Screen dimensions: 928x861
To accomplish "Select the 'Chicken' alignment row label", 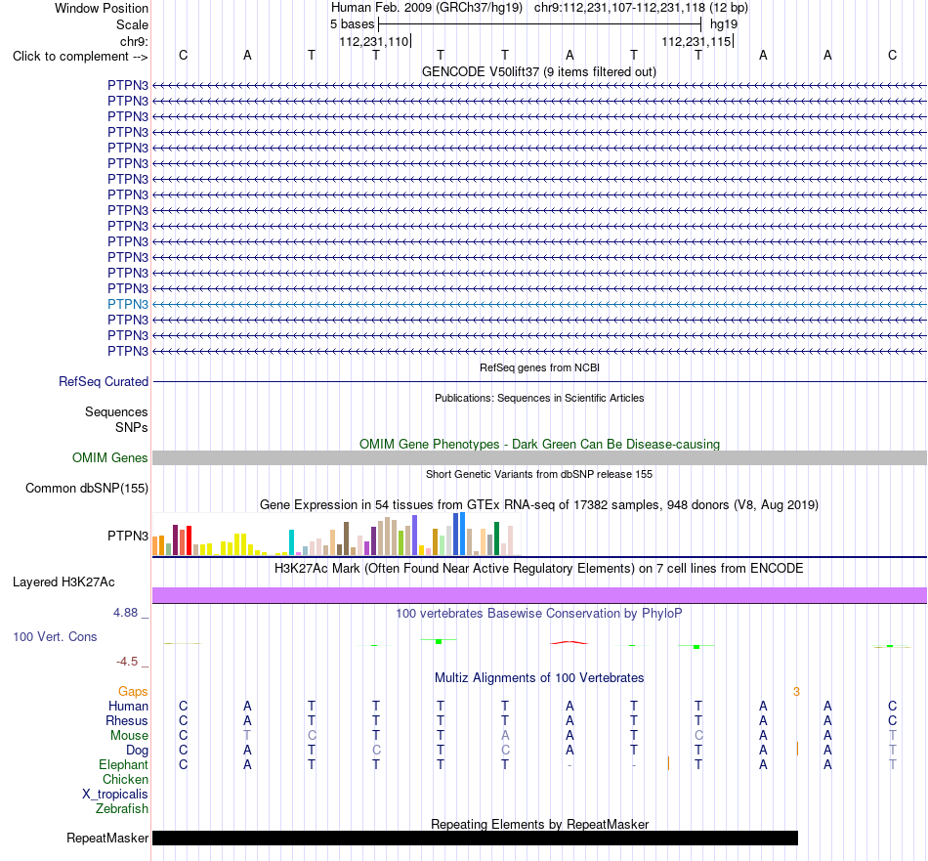I will point(125,779).
